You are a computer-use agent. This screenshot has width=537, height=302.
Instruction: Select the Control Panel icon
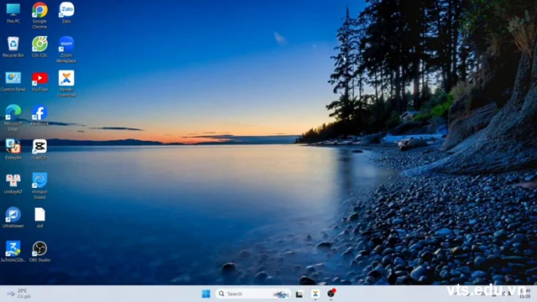point(13,81)
